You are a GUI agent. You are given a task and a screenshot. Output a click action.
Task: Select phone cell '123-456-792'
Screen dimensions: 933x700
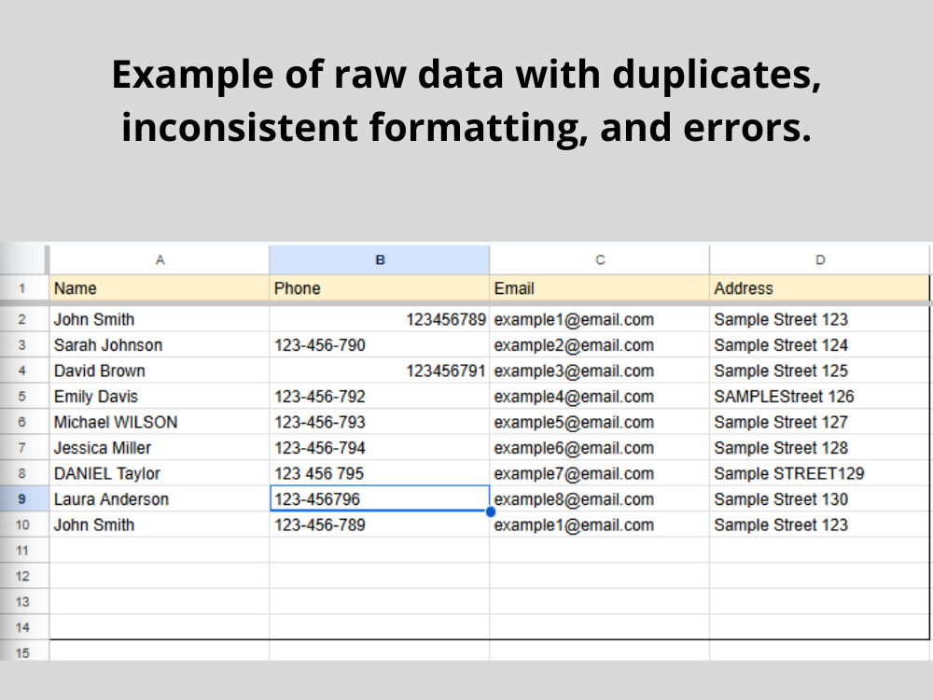[x=380, y=397]
